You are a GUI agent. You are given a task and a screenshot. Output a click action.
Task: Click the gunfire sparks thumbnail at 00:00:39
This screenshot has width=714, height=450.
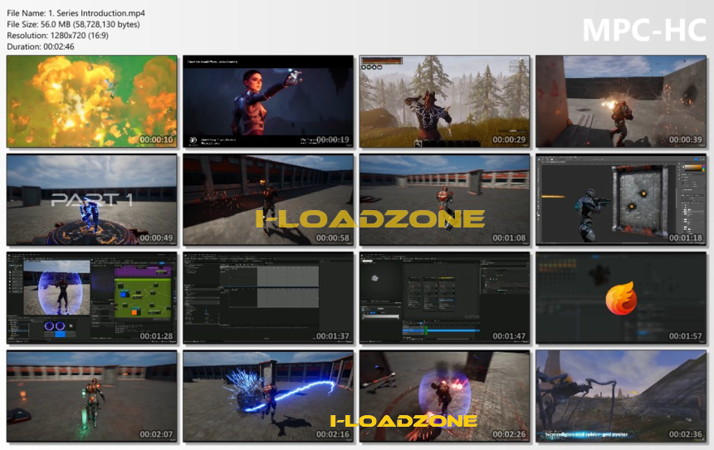(x=621, y=101)
